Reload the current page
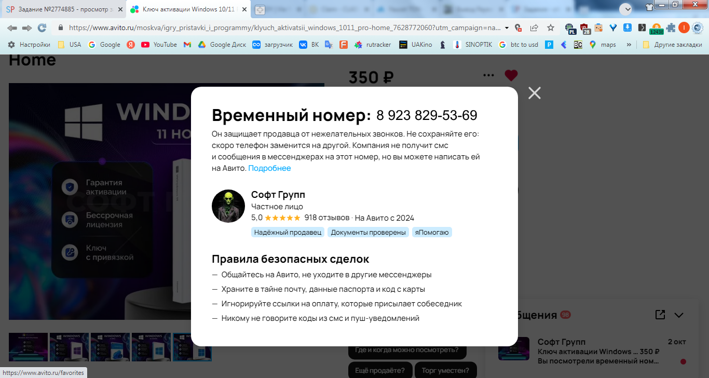 (42, 28)
